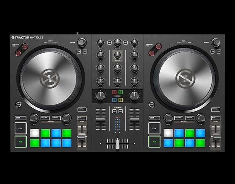This screenshot has height=184, width=235.
Task: Push the MOVE encoder on the left deck
Action: point(34,118)
